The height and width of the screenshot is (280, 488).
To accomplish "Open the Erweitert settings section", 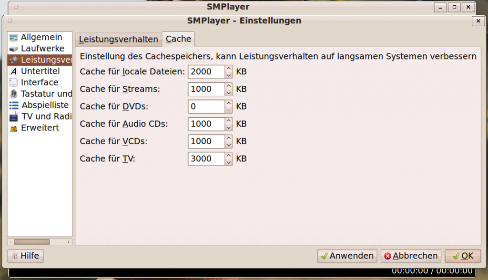I will (40, 128).
